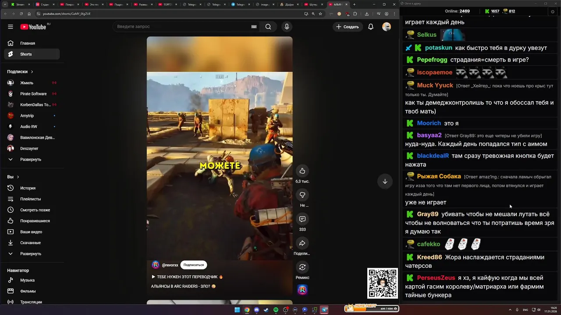The image size is (561, 315).
Task: Open the taskbar volume control
Action: click(x=539, y=310)
